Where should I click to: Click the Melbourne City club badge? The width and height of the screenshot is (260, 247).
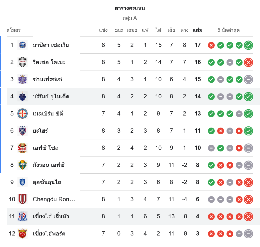click(x=22, y=114)
